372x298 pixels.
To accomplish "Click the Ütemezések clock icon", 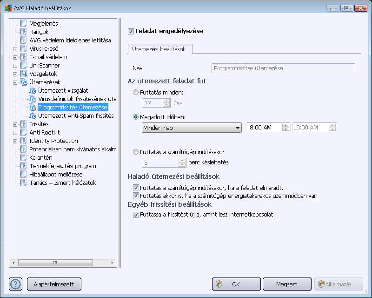I will pyautogui.click(x=24, y=82).
